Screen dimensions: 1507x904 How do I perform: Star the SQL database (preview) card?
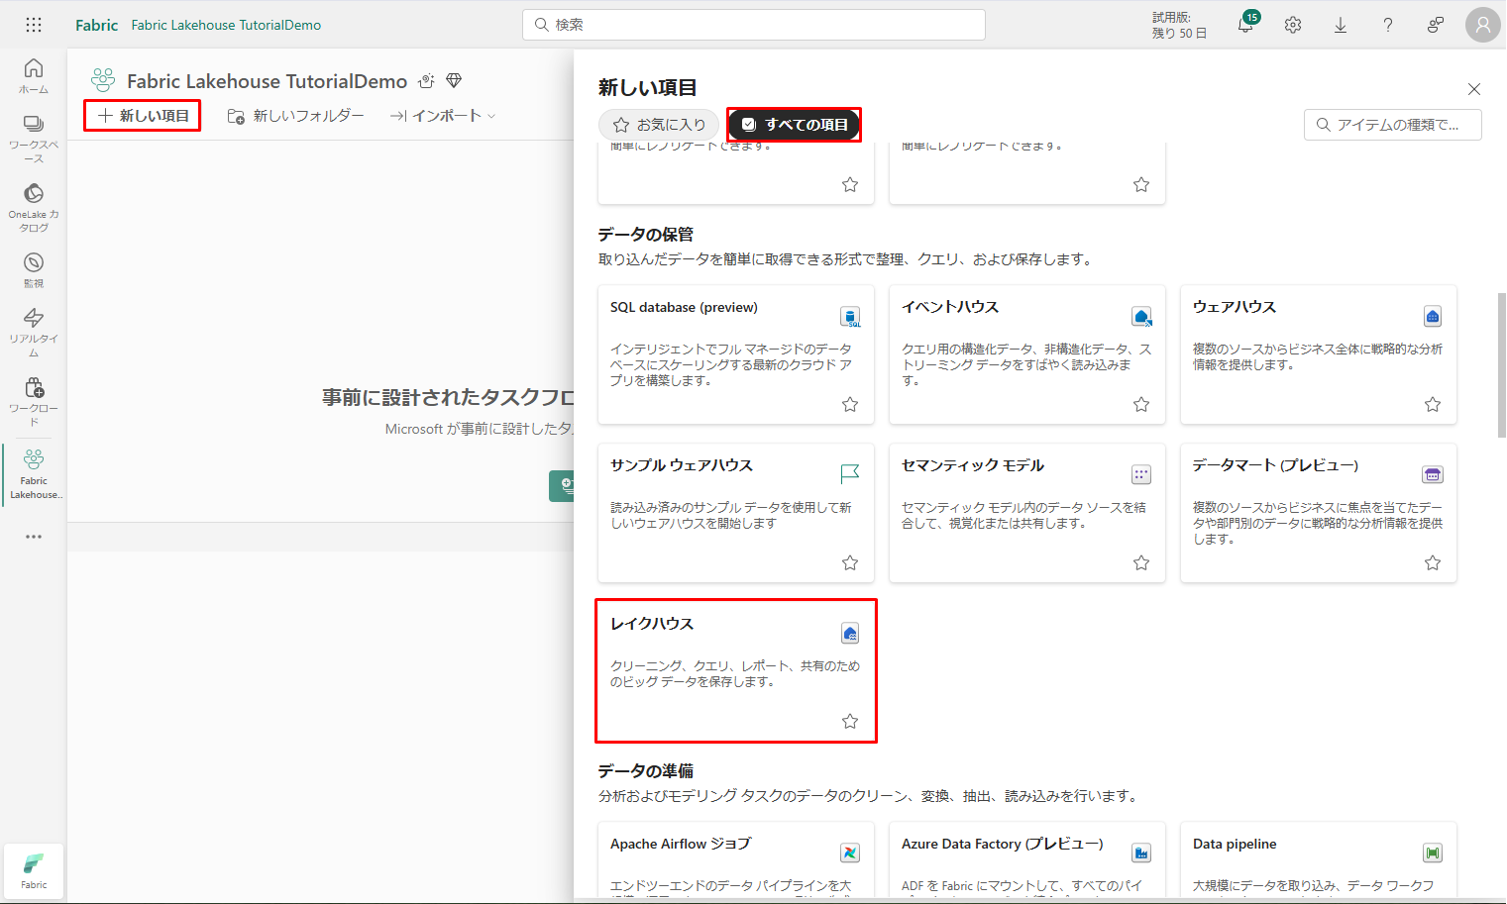pyautogui.click(x=850, y=404)
